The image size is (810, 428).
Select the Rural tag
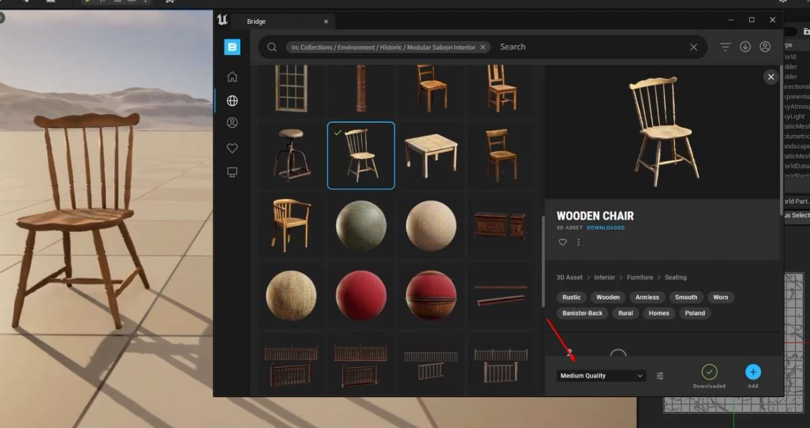click(x=625, y=313)
